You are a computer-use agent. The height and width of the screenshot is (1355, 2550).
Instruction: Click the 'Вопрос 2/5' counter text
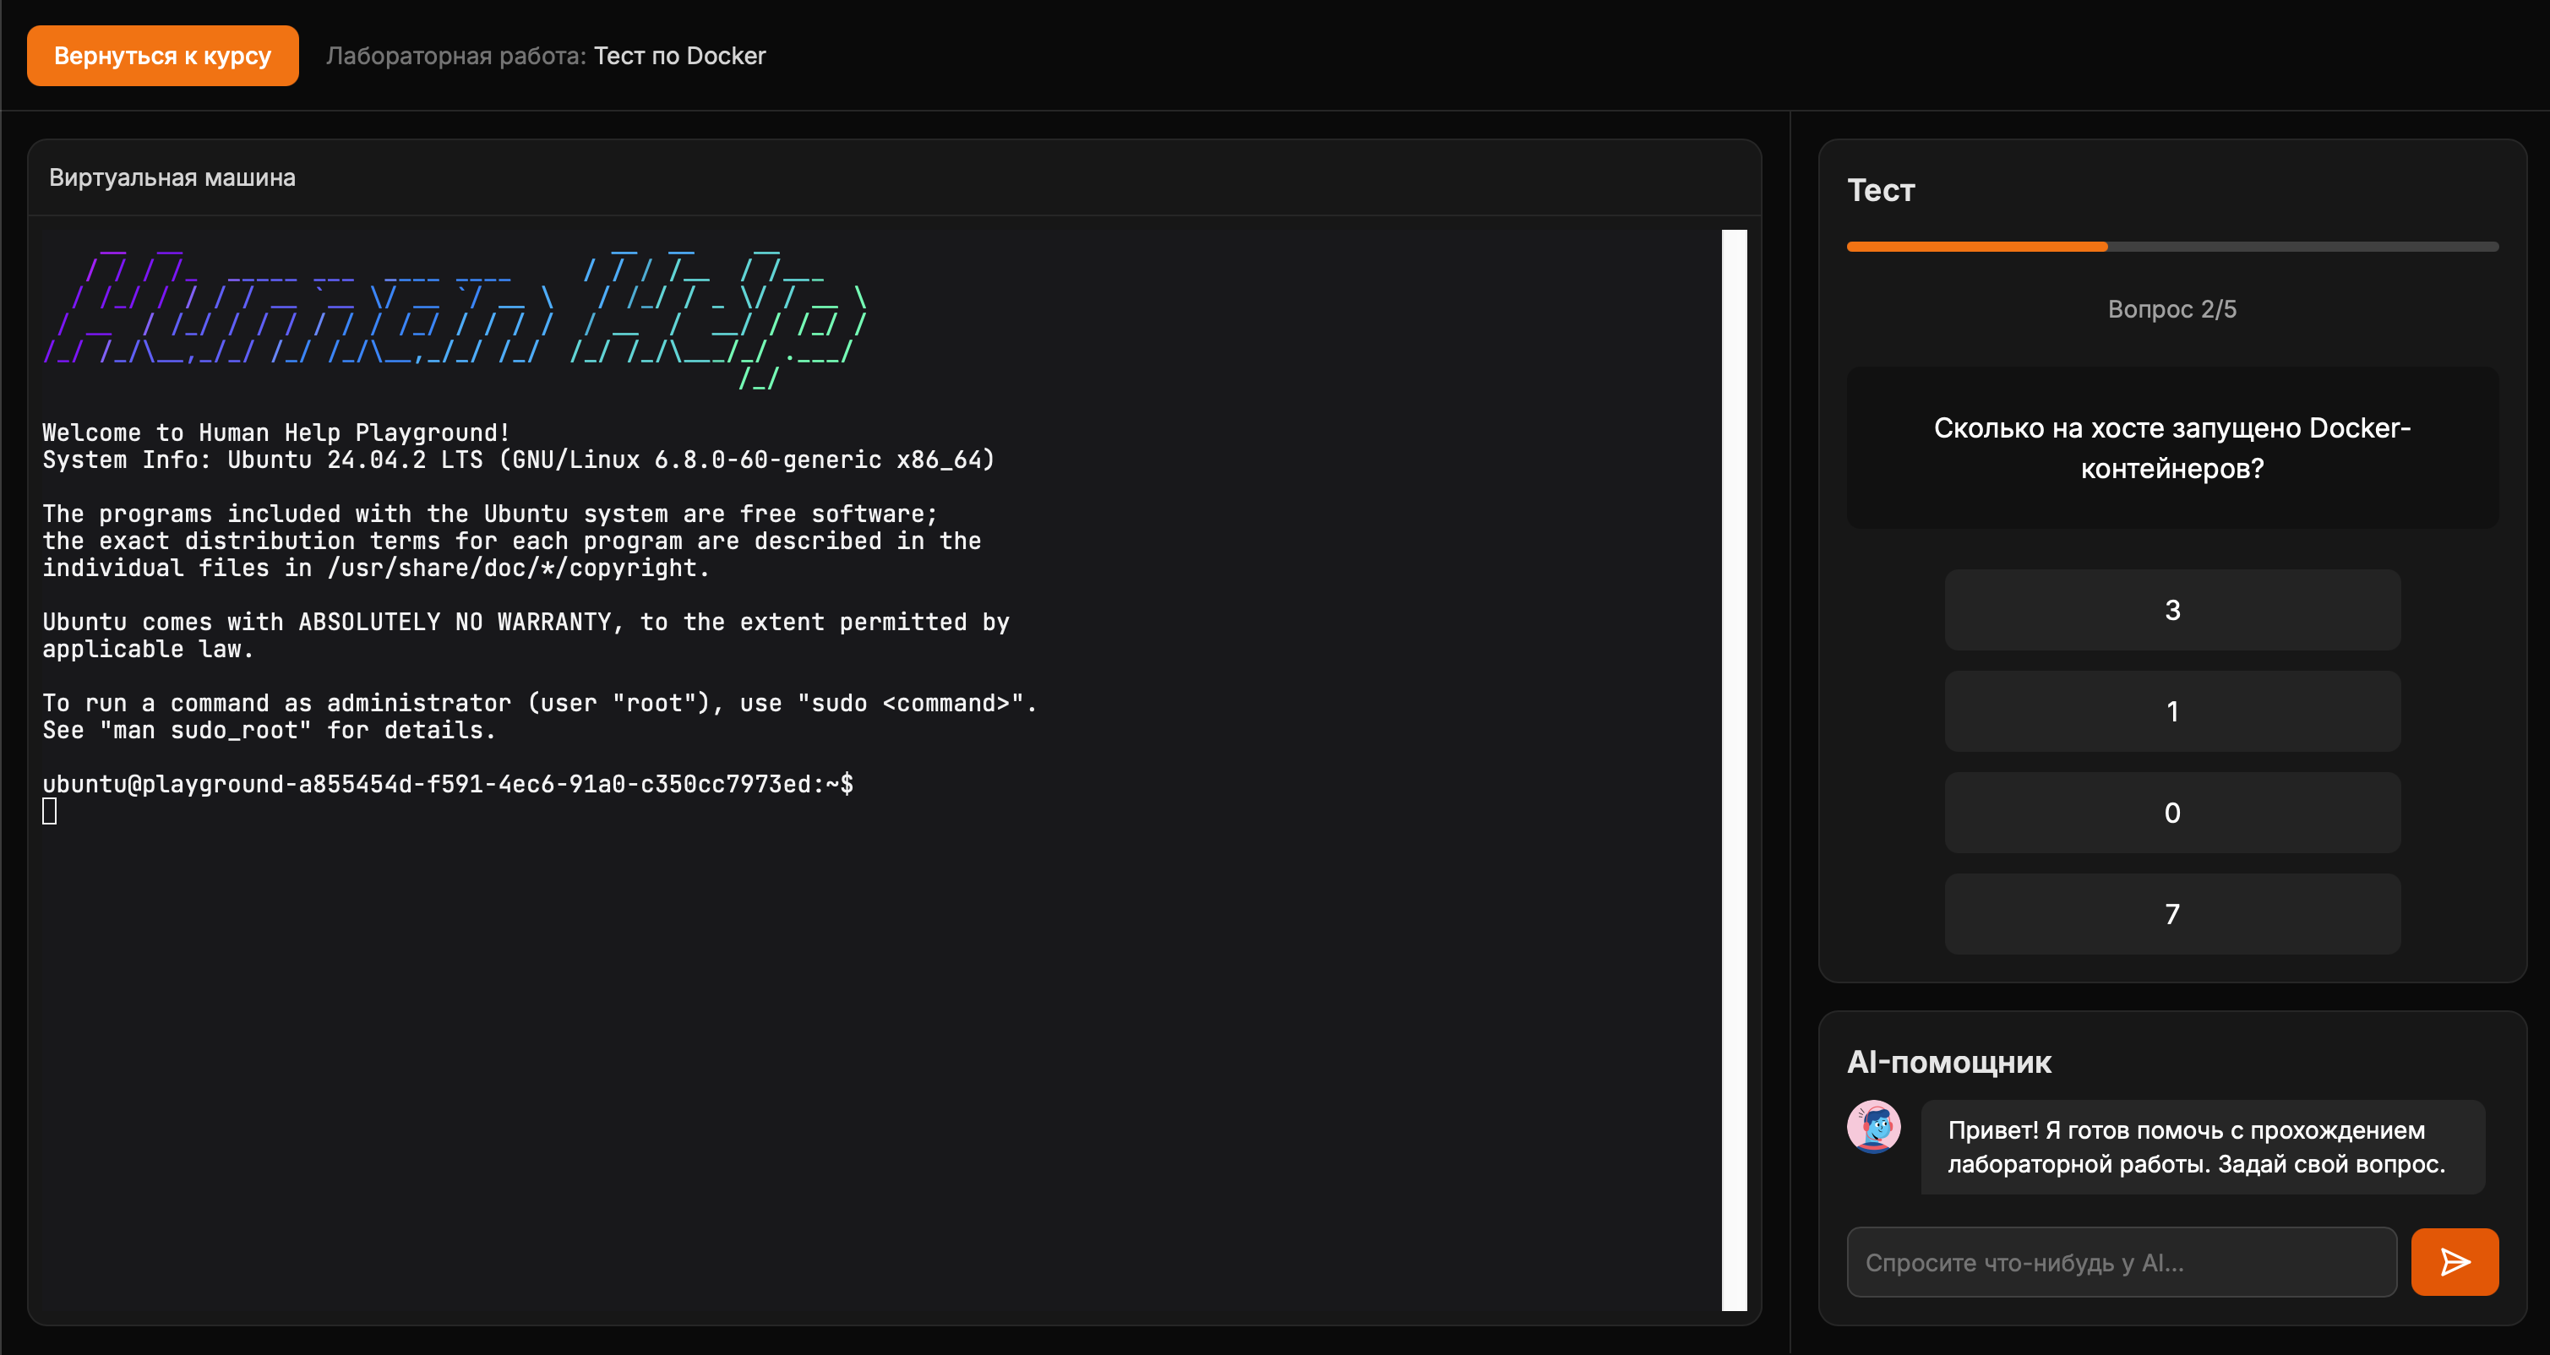[x=2171, y=309]
